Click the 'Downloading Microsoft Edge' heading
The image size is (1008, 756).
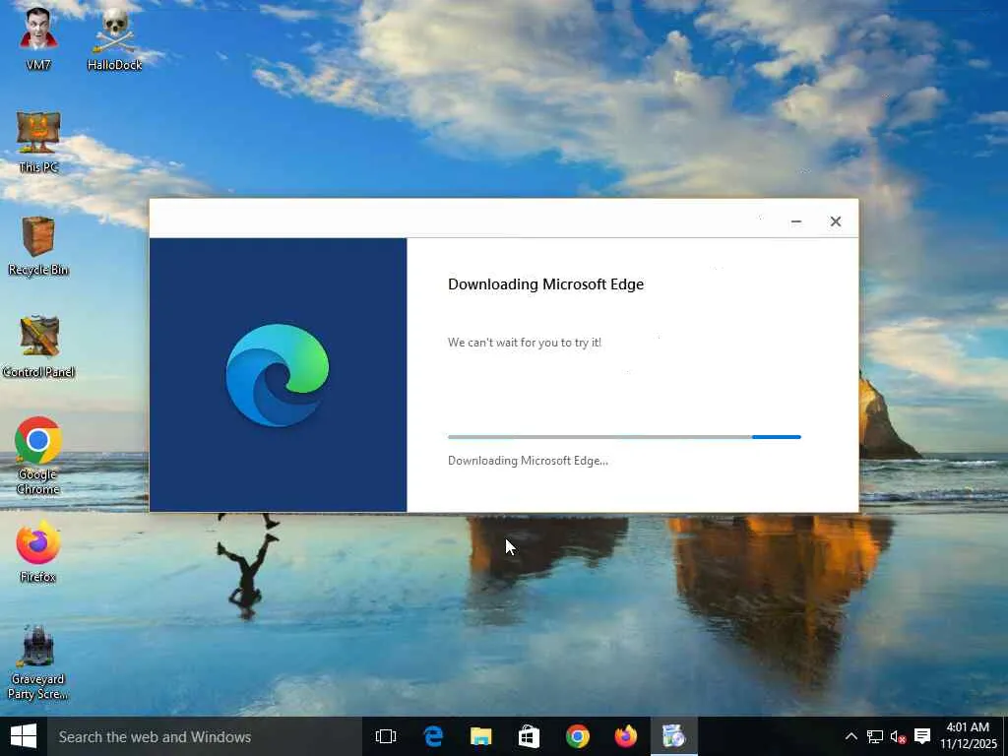tap(545, 284)
